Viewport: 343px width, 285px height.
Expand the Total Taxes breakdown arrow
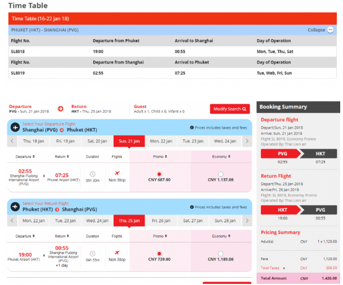coord(284,268)
